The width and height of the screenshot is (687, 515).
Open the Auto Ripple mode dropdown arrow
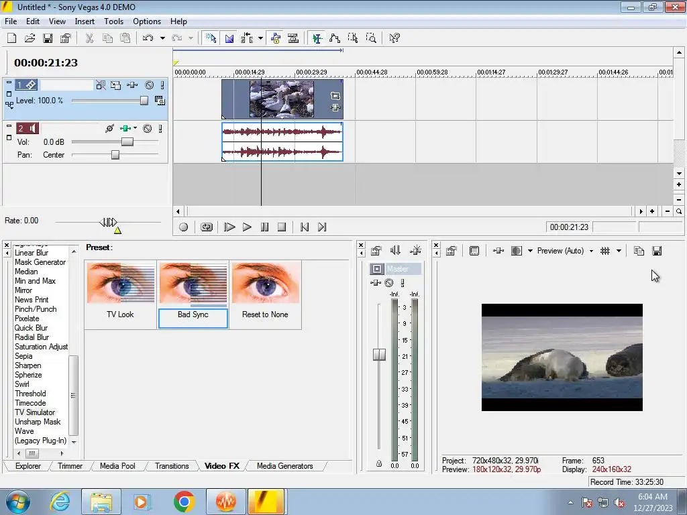[260, 38]
